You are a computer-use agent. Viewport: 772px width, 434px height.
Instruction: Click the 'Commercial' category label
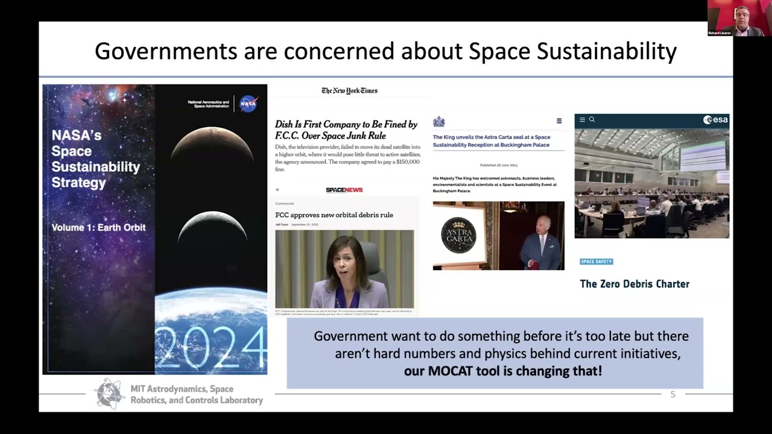(x=283, y=204)
